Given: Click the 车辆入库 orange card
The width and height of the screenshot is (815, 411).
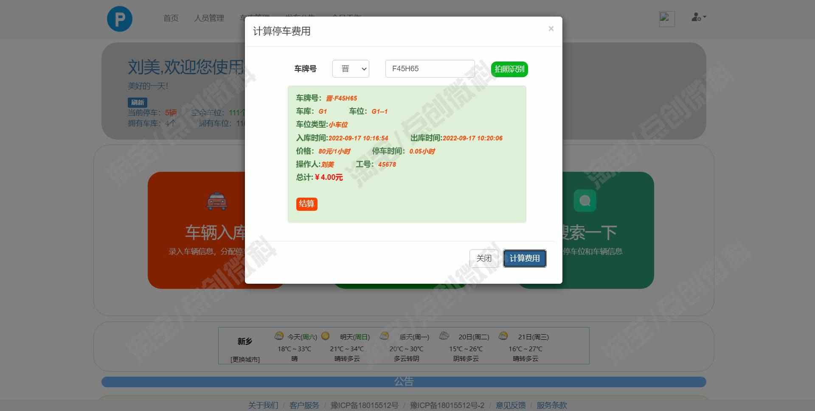Looking at the screenshot, I should pyautogui.click(x=196, y=230).
